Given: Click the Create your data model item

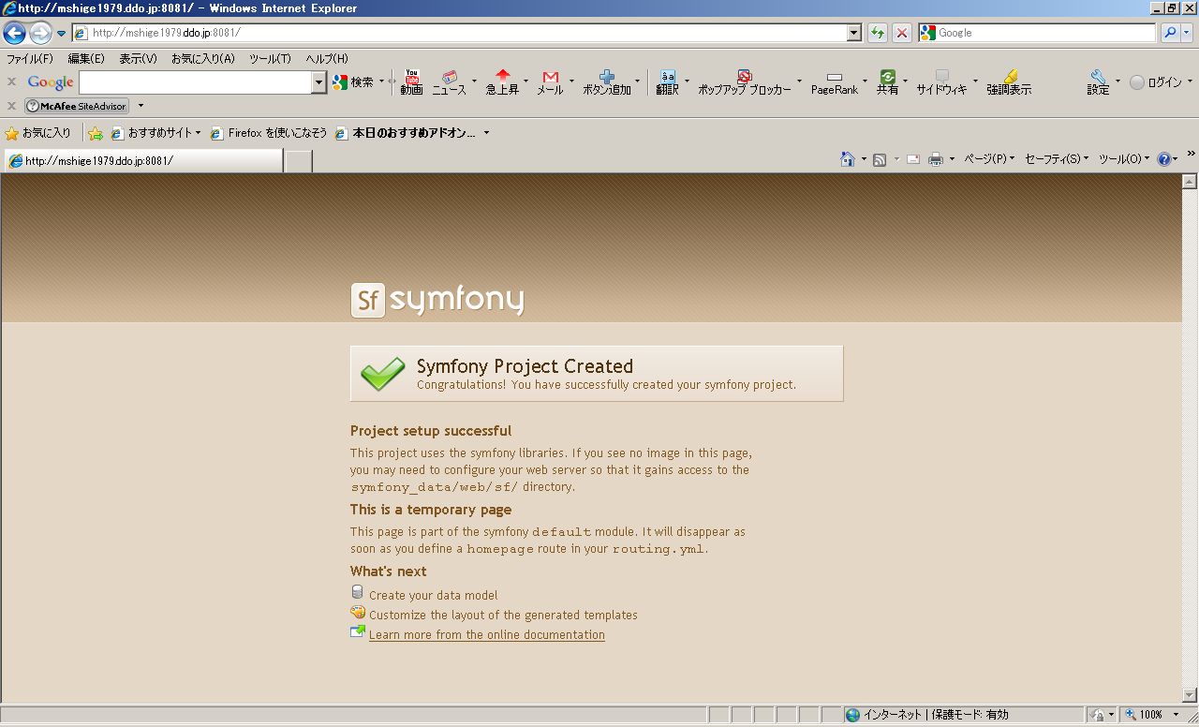Looking at the screenshot, I should (433, 595).
